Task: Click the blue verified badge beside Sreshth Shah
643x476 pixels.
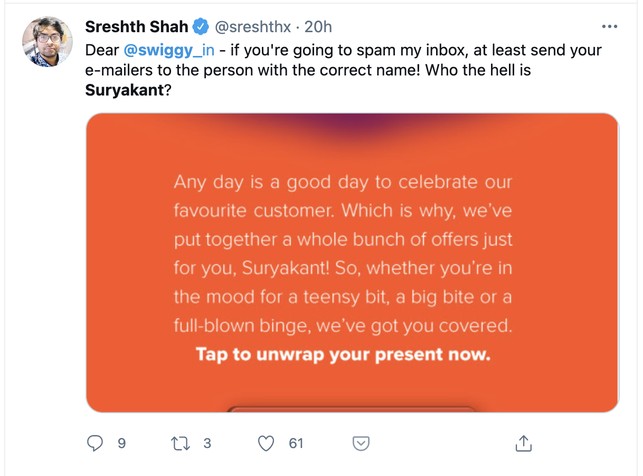Action: coord(200,26)
